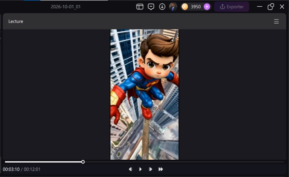Click the 3950 credits count
The width and height of the screenshot is (289, 177).
pyautogui.click(x=196, y=7)
